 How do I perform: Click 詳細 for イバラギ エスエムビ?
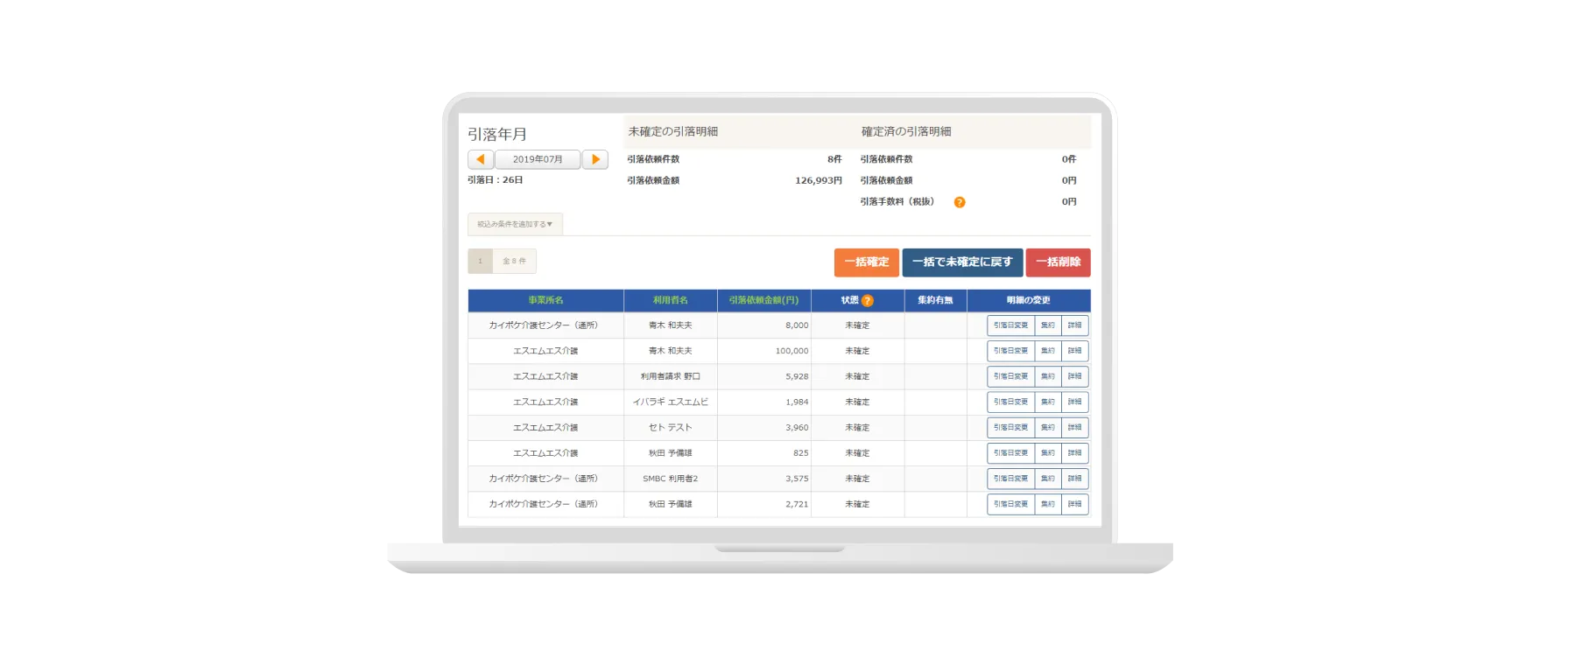click(x=1074, y=402)
